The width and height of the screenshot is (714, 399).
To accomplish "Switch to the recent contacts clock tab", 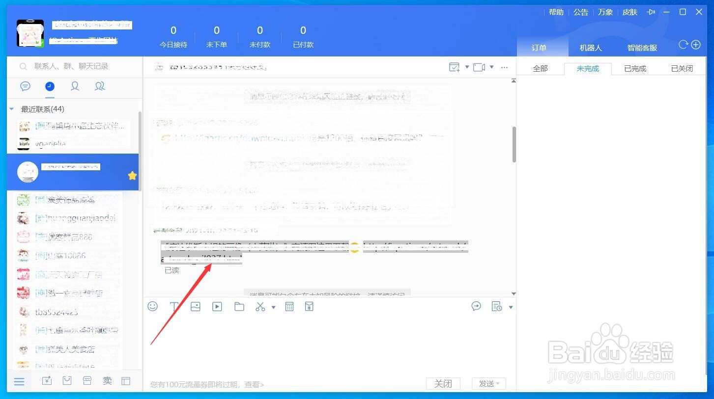I will (x=50, y=86).
